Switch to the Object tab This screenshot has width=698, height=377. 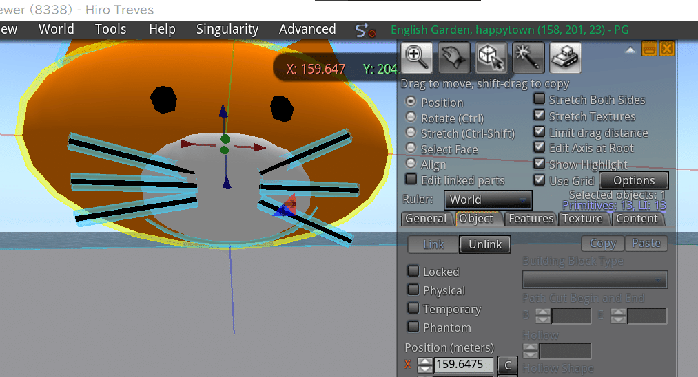(477, 219)
